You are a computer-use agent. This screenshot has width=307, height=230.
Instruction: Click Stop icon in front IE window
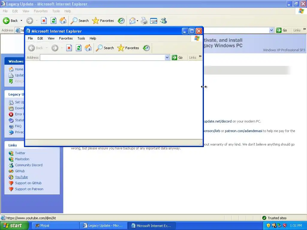69,48
